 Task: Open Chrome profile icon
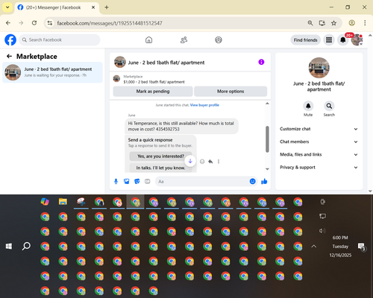(351, 23)
